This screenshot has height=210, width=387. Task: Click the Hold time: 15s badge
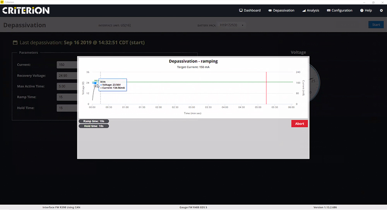(94, 126)
